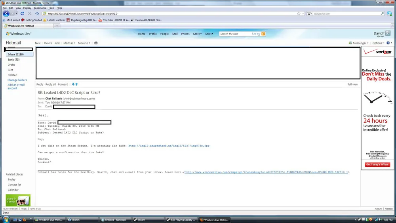
Task: Open the Junk (73) folder
Action: pyautogui.click(x=13, y=59)
